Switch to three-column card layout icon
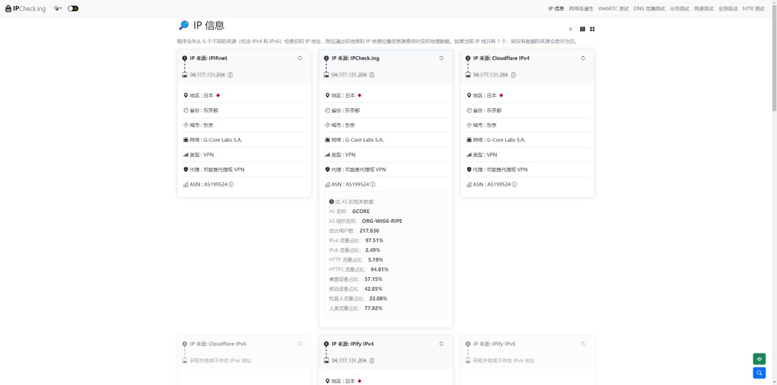The image size is (777, 385). tap(583, 29)
